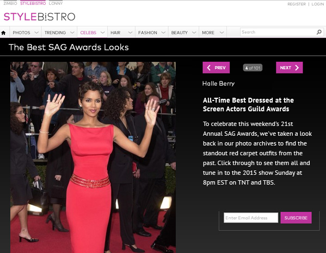Click into the Search box

(278, 32)
